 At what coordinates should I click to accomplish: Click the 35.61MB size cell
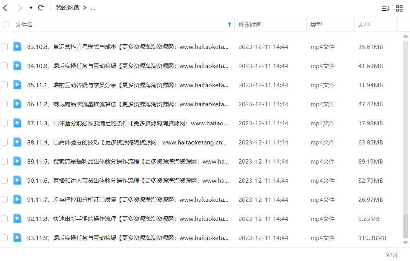coord(371,47)
